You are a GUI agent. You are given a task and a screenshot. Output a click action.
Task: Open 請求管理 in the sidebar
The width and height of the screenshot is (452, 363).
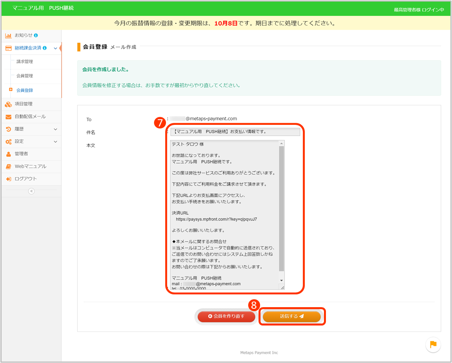tap(25, 62)
